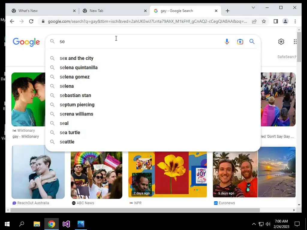Open Photos app from taskbar
The width and height of the screenshot is (307, 230).
[81, 224]
